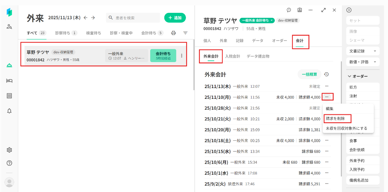Click the print icon in outpatient list
The width and height of the screenshot is (388, 192).
(x=173, y=33)
